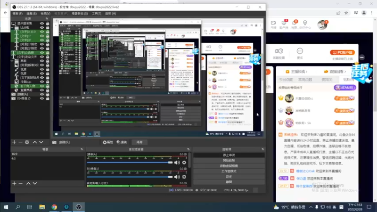
Task: Open the 檢視(V) menu in OBS
Action: 45,14
